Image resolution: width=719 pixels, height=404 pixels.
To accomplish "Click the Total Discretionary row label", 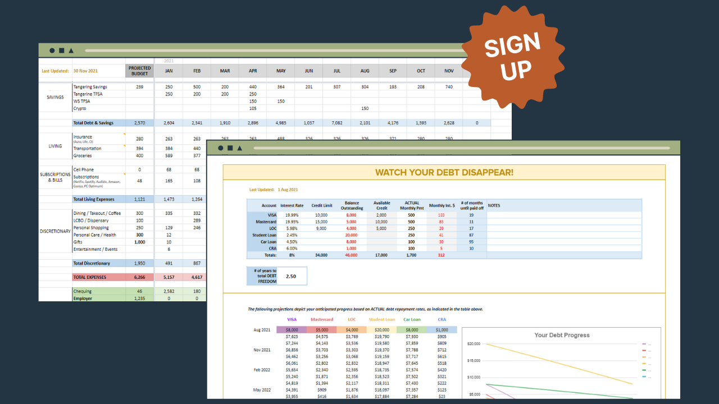I will click(x=92, y=263).
